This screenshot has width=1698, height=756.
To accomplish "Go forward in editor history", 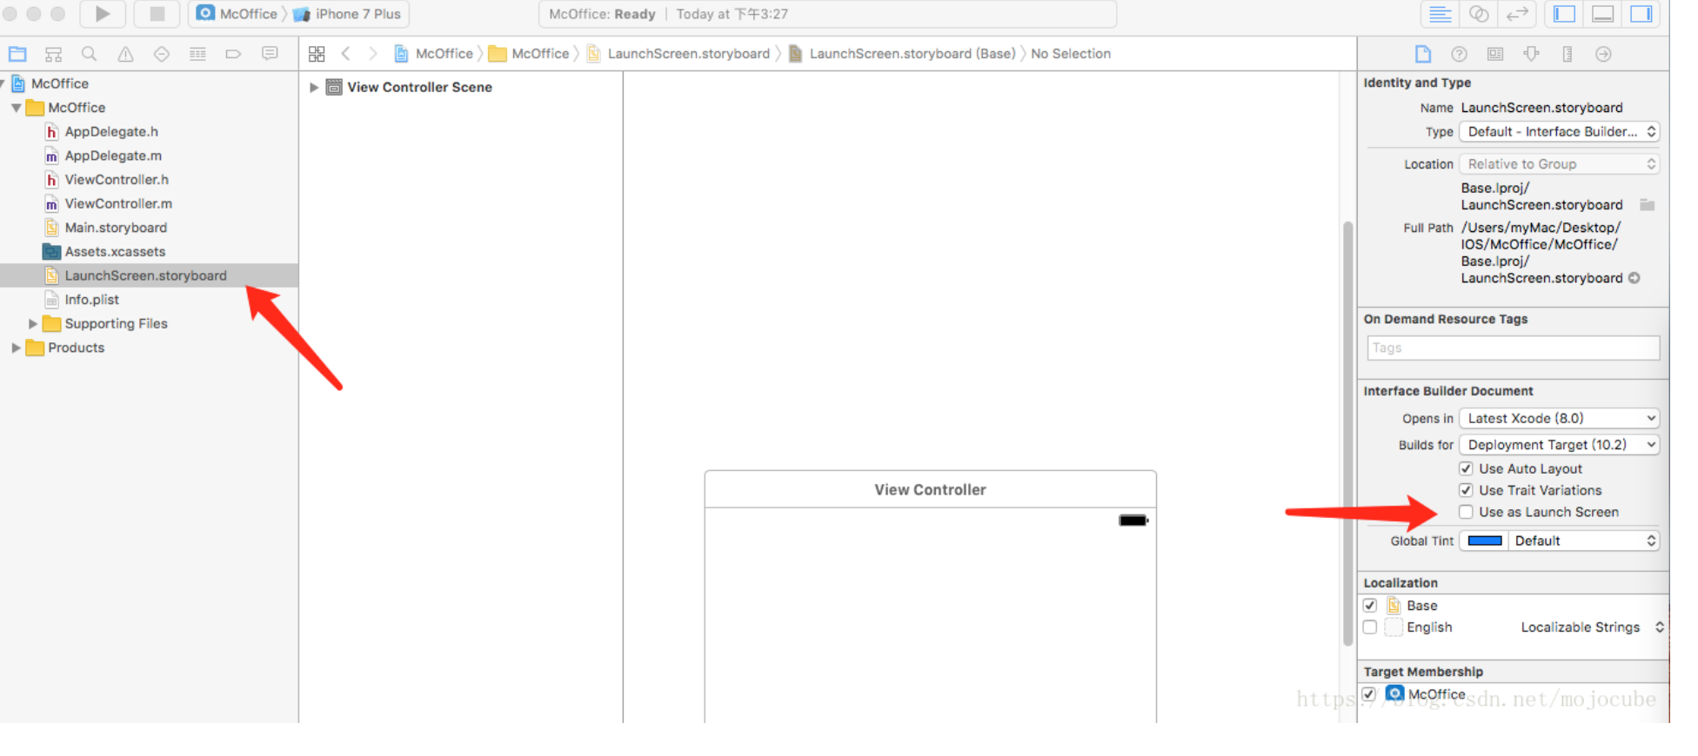I will 373,54.
